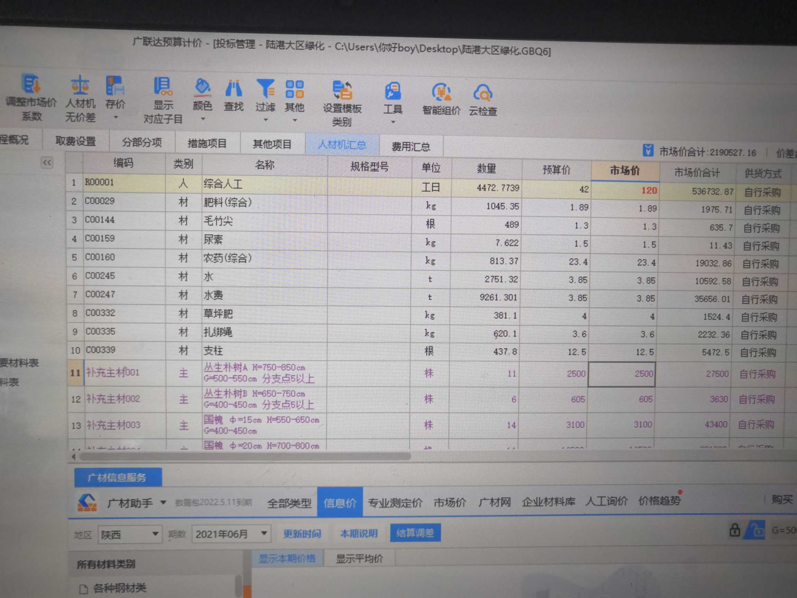This screenshot has width=797, height=598.
Task: Click the 存价 save price icon
Action: click(115, 86)
